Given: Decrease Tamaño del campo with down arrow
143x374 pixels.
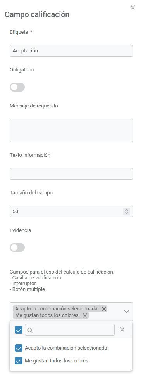Looking at the screenshot, I should coord(127,213).
